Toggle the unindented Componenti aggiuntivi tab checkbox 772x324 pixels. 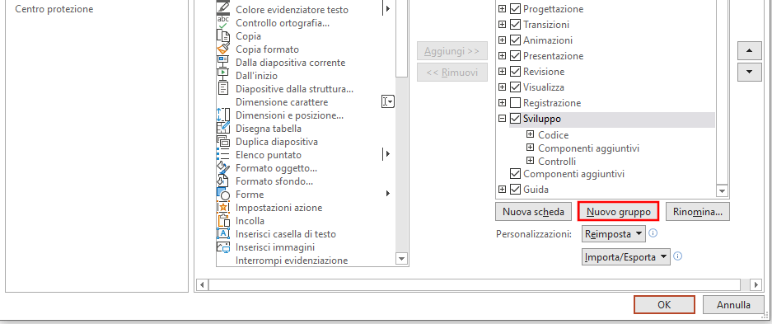(516, 173)
